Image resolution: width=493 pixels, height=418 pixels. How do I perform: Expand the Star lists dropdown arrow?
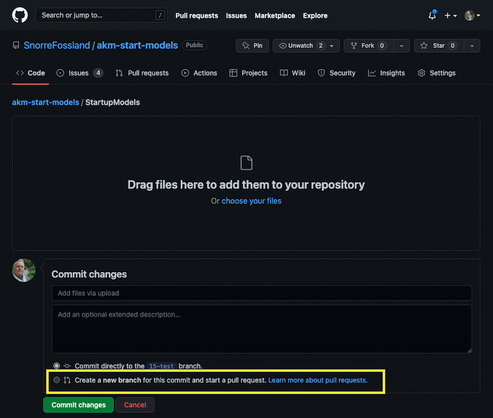472,46
